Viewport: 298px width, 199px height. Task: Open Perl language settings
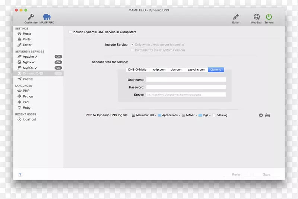click(38, 102)
